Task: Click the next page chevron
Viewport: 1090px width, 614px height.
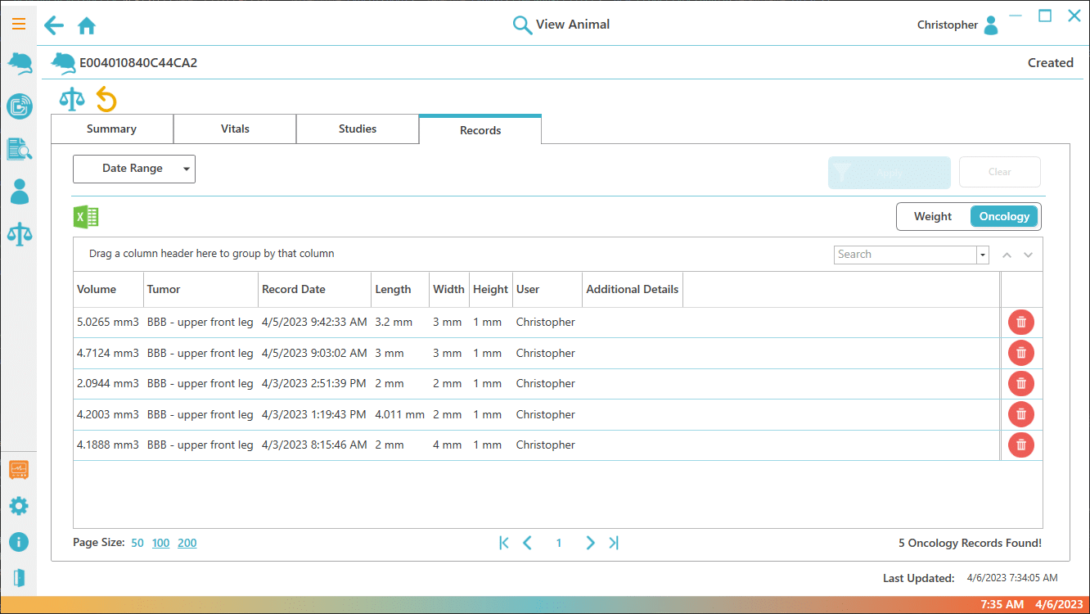Action: pos(590,543)
